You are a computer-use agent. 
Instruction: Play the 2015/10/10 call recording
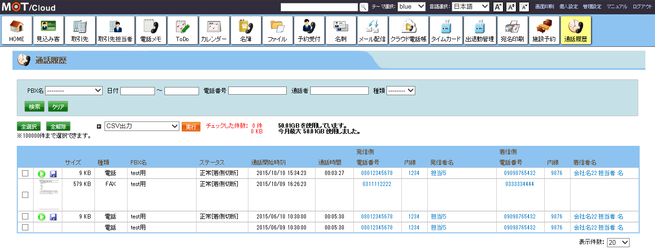(x=42, y=173)
